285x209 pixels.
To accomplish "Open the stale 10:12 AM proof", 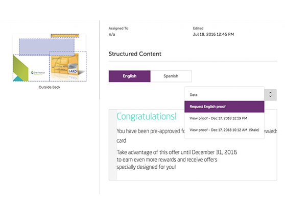I will [x=224, y=130].
